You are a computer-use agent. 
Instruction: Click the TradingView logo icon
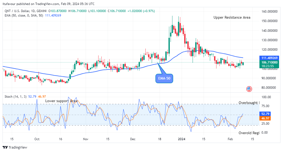pyautogui.click(x=5, y=147)
